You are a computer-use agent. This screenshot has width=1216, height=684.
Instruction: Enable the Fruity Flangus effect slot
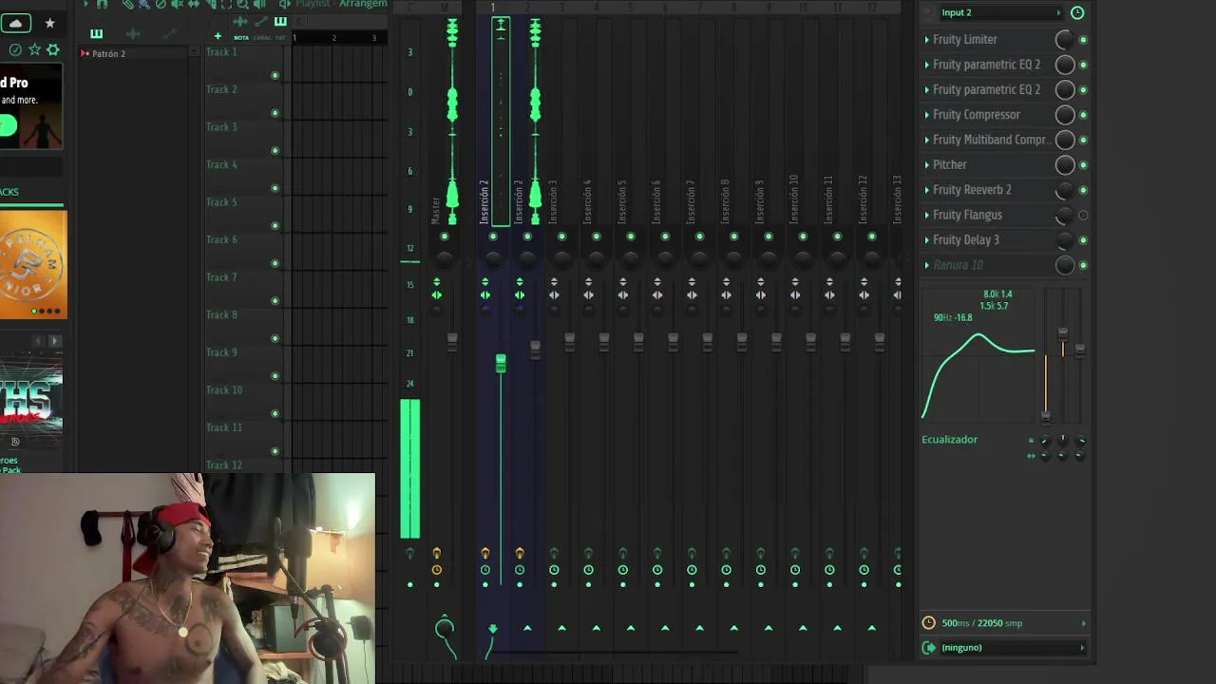(x=1083, y=215)
